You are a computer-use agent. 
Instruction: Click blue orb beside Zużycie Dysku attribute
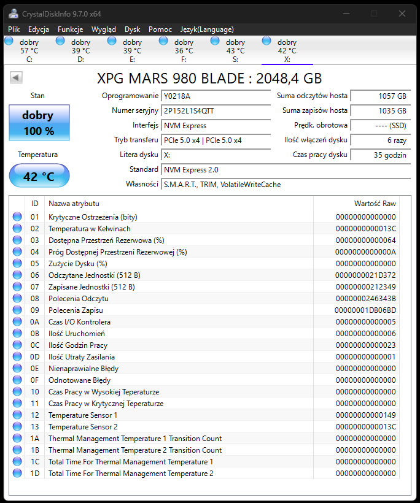(17, 263)
